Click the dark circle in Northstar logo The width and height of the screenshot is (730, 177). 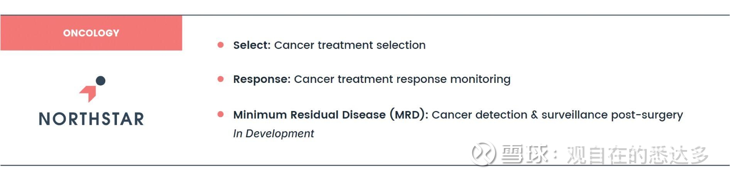coord(100,81)
